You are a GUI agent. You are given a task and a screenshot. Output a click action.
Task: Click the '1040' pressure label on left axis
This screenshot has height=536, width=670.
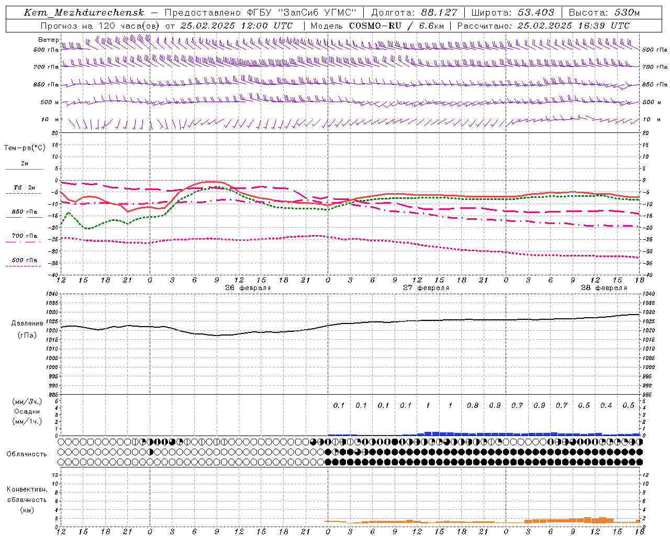[52, 294]
